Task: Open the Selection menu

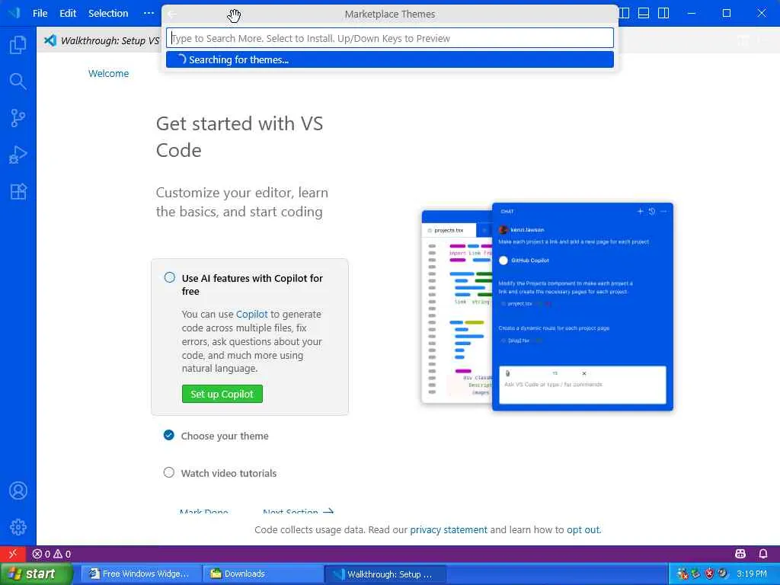Action: coord(108,14)
